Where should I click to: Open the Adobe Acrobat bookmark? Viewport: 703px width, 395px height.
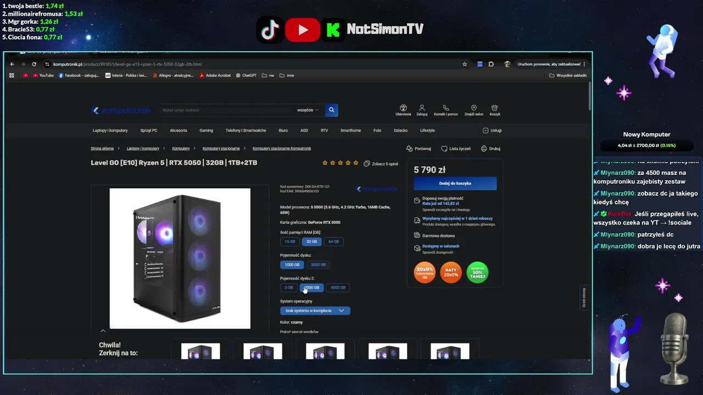[x=215, y=75]
